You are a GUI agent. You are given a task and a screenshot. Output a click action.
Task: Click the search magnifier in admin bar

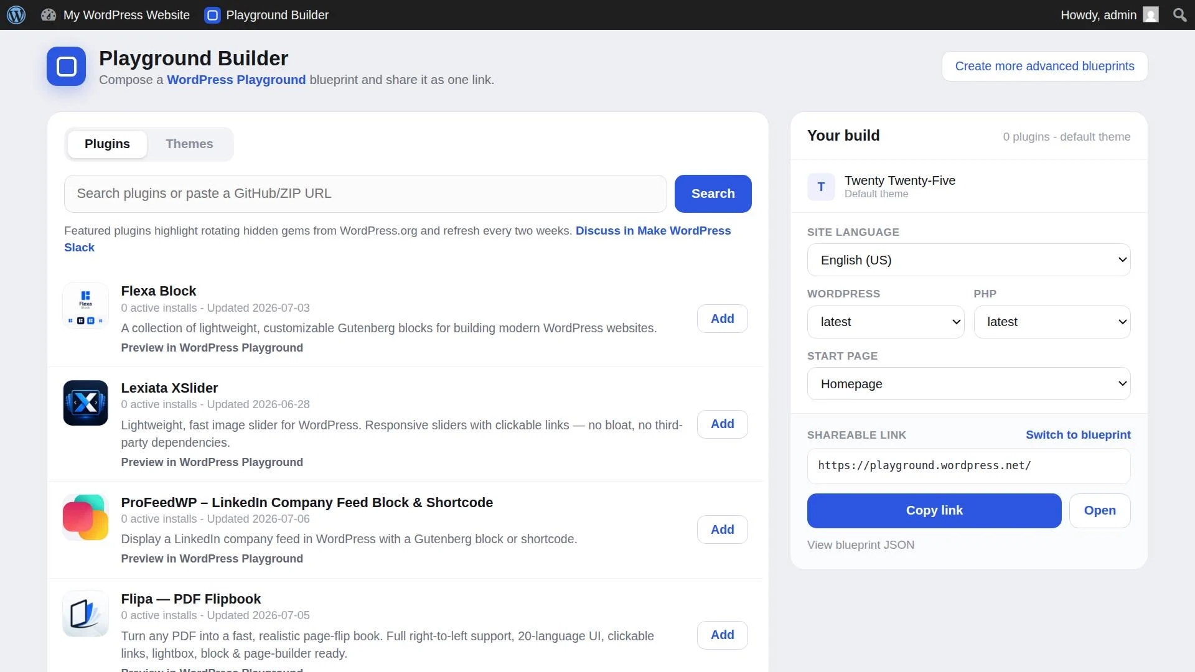coord(1179,15)
